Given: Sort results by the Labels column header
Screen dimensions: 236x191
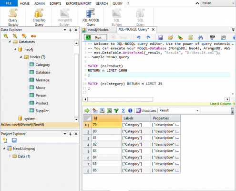Looking at the screenshot, I should (136, 118).
